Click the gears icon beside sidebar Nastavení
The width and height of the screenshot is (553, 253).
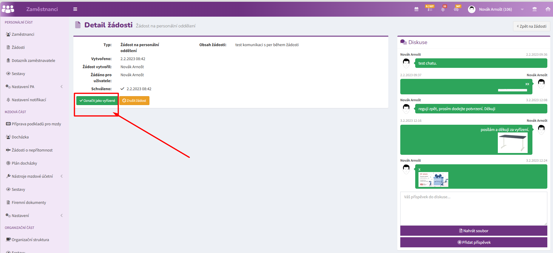8,215
